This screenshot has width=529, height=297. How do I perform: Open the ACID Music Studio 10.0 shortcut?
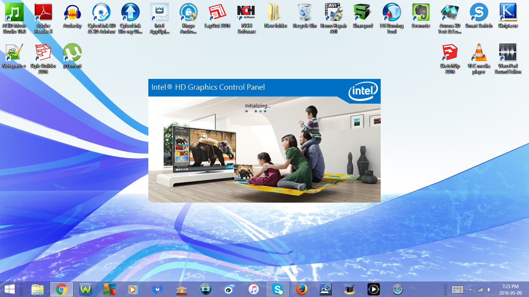[14, 18]
